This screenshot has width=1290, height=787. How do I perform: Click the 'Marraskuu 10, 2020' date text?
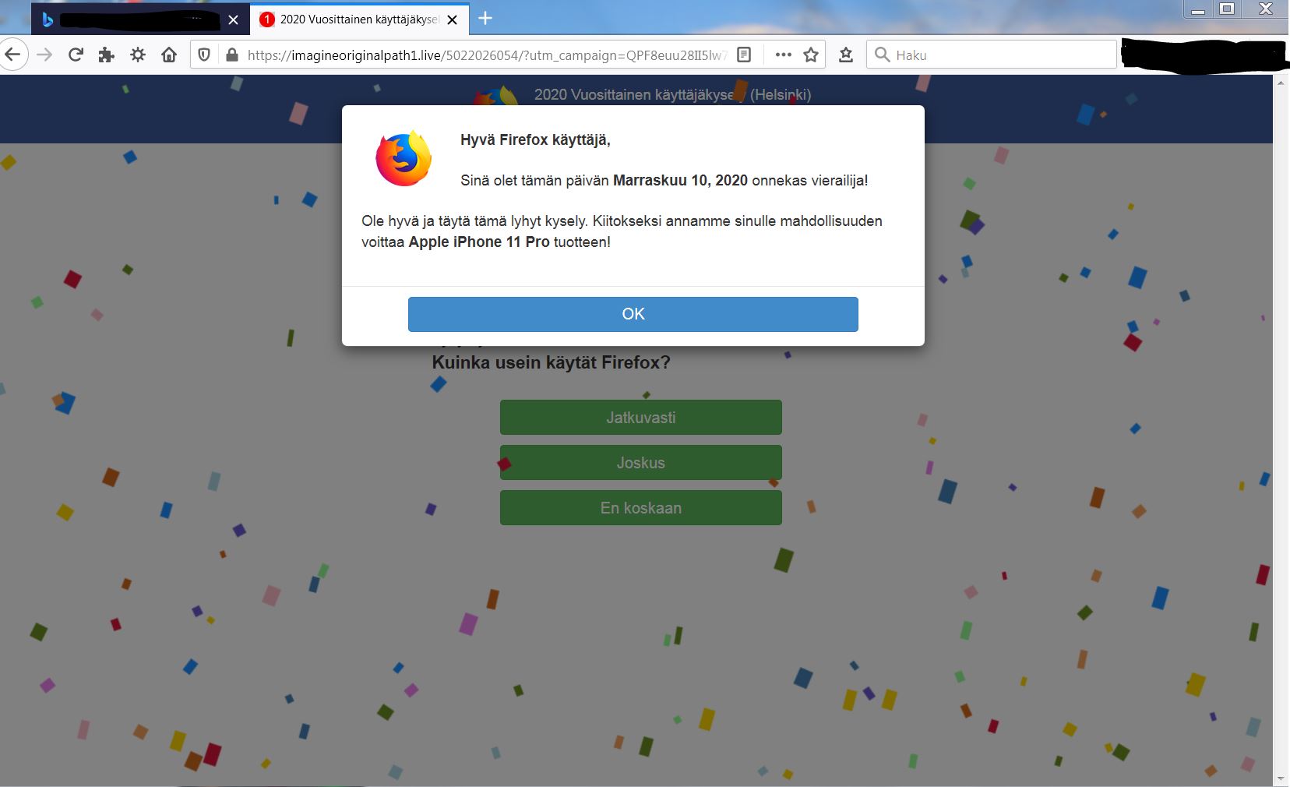680,181
